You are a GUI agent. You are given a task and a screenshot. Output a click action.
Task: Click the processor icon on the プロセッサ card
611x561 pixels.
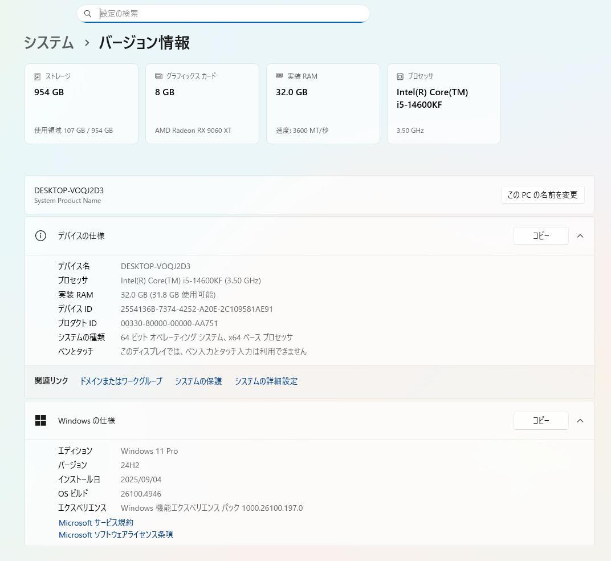click(x=400, y=76)
